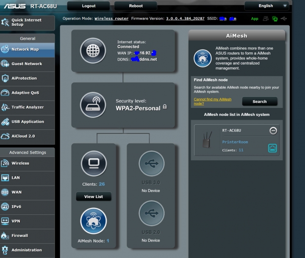305x258 pixels.
Task: Click the second SSID link
Action: point(233,19)
